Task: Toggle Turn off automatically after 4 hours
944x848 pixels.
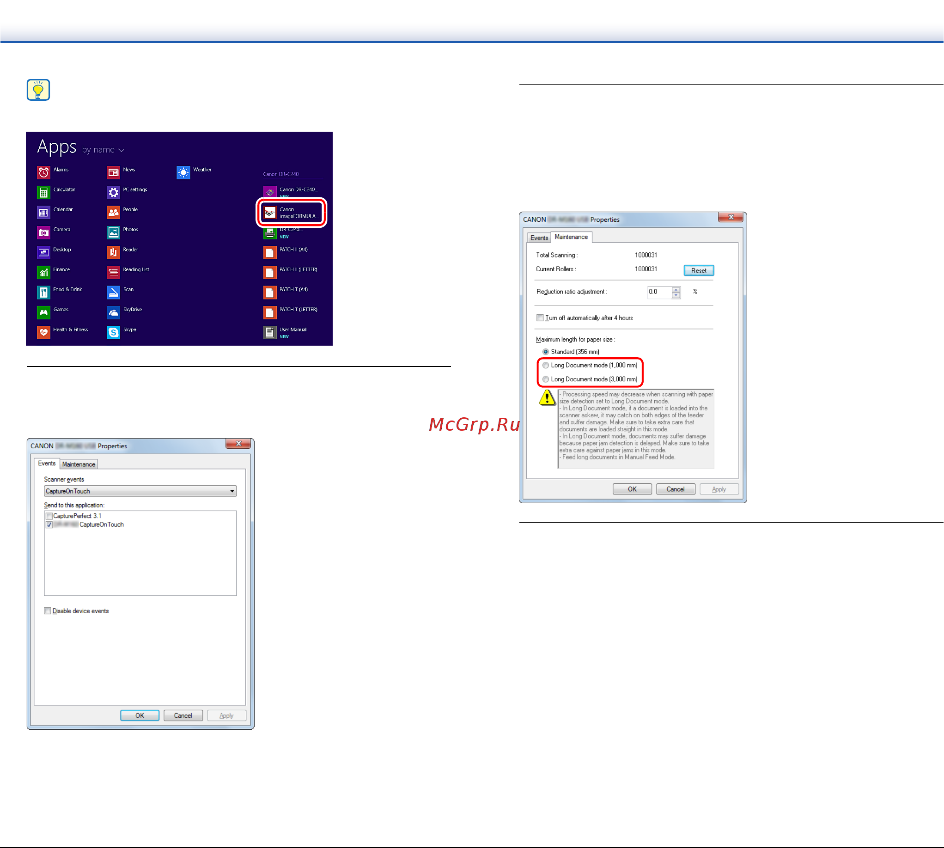Action: click(x=540, y=318)
